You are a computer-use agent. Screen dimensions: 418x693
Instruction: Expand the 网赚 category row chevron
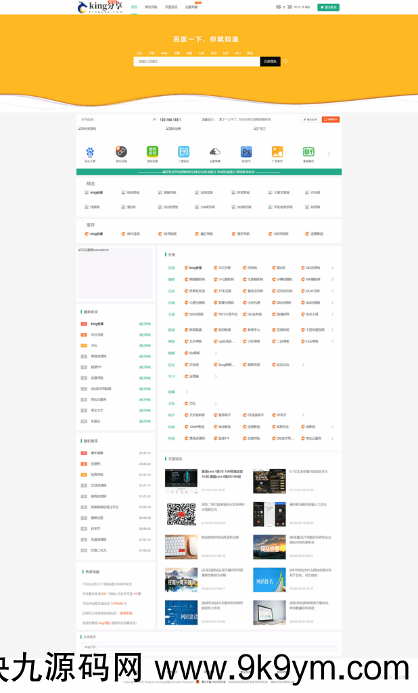click(x=187, y=392)
